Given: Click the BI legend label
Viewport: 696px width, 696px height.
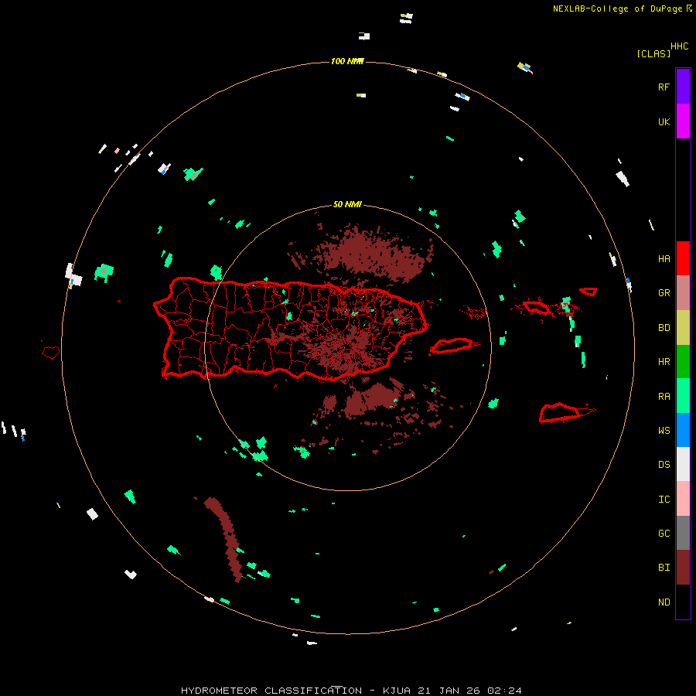Looking at the screenshot, I should point(664,568).
